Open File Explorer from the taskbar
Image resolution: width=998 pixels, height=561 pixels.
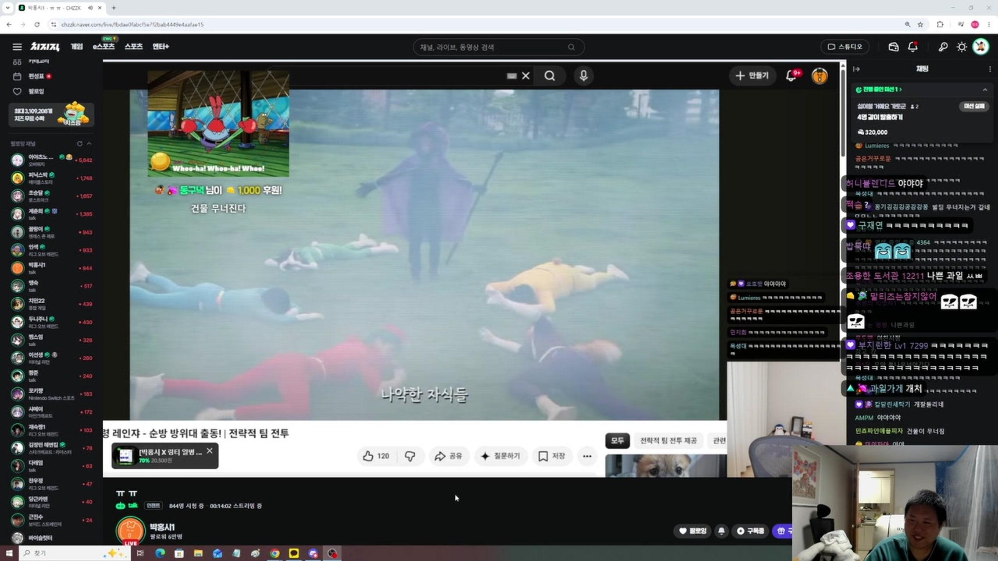[198, 553]
